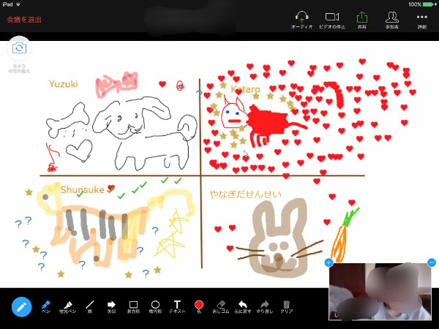439x329 pixels.
Task: Undo the last stroke (元に戻す)
Action: click(243, 305)
